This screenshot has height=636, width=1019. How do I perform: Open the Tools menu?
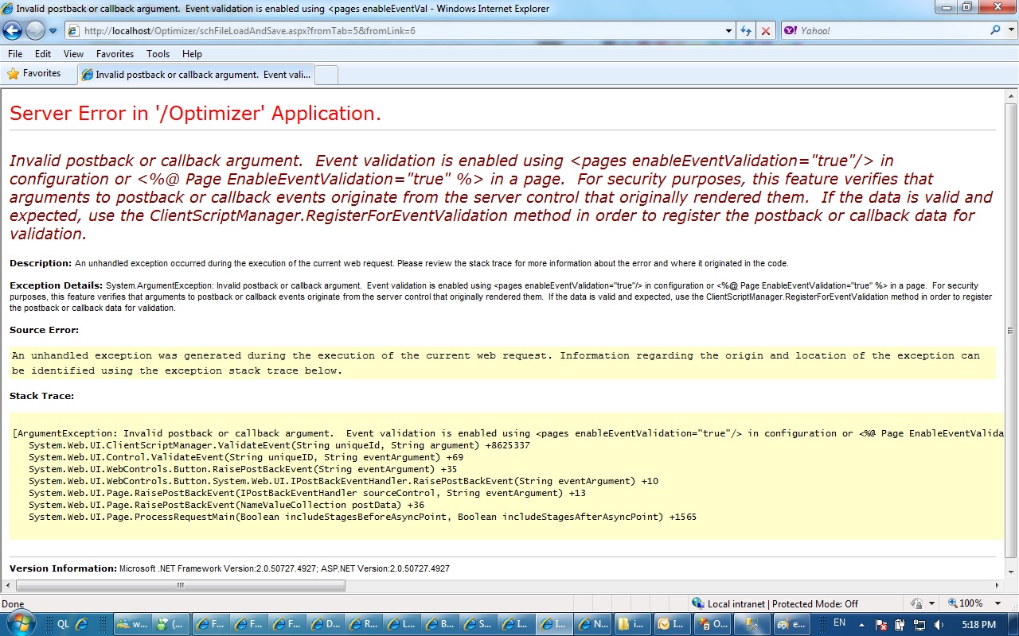[x=158, y=54]
